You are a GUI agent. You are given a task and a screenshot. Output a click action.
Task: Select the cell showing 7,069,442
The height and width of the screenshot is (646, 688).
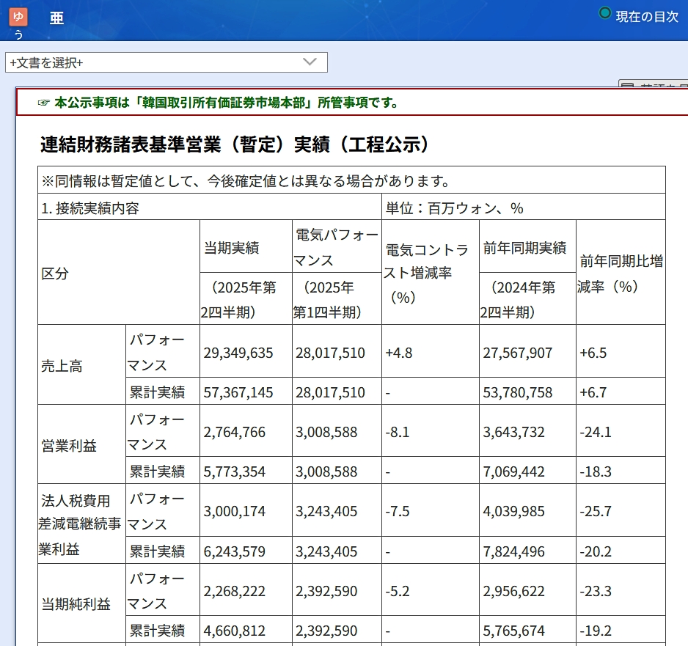pyautogui.click(x=513, y=471)
